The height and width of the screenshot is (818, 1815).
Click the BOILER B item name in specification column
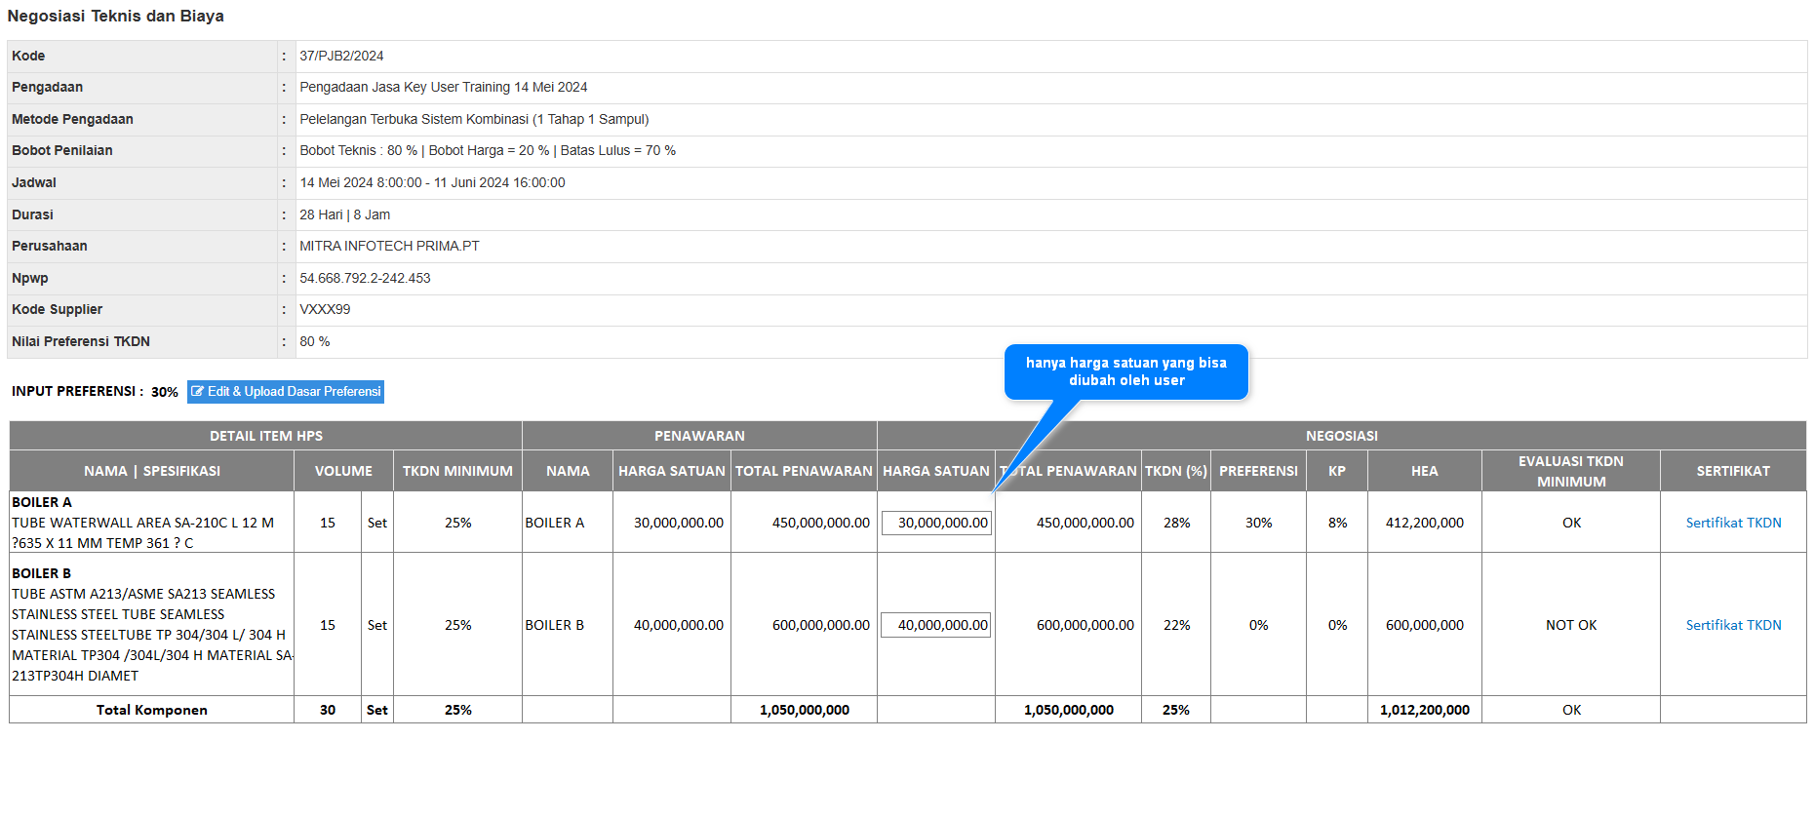tap(42, 573)
